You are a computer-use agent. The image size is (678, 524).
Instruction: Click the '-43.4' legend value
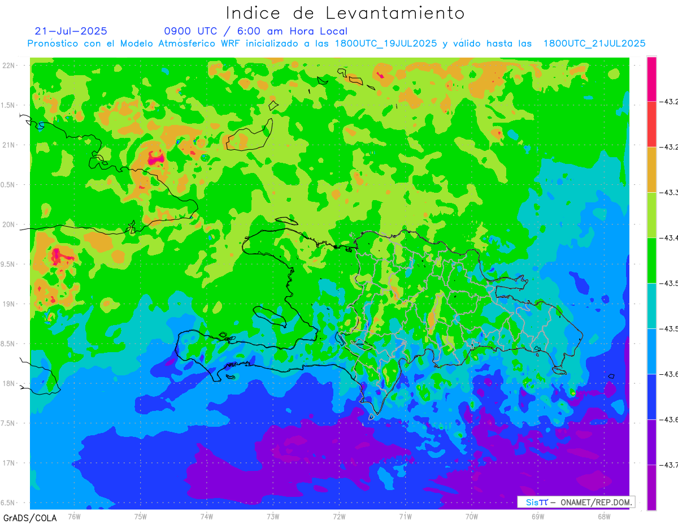[669, 238]
